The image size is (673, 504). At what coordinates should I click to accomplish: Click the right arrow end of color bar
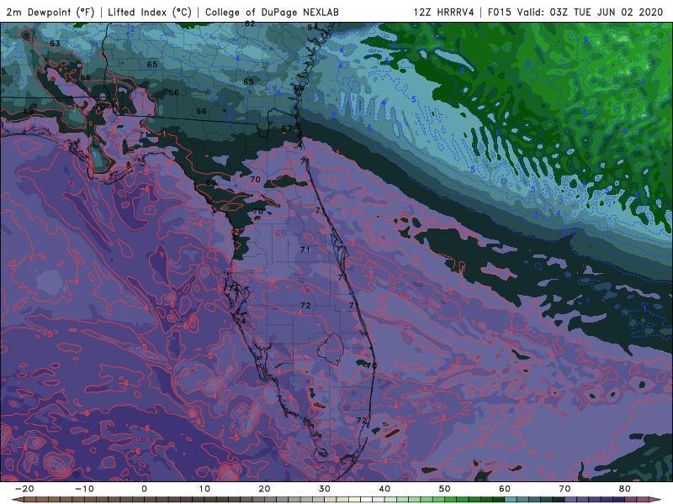[x=655, y=500]
